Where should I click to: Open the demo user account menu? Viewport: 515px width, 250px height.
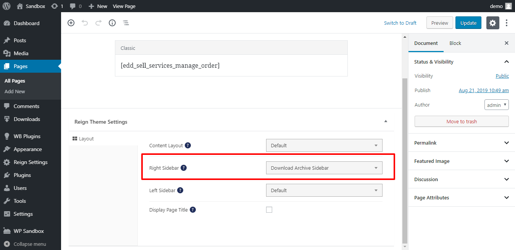coord(500,6)
